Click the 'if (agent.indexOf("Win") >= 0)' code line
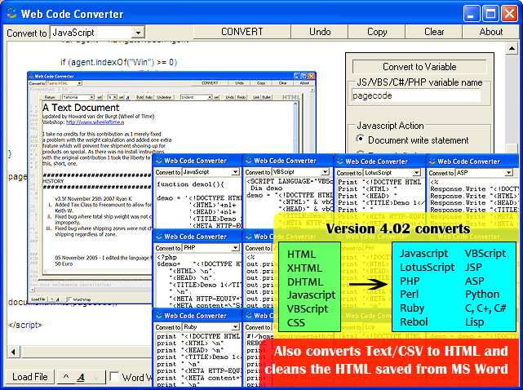 pyautogui.click(x=119, y=62)
